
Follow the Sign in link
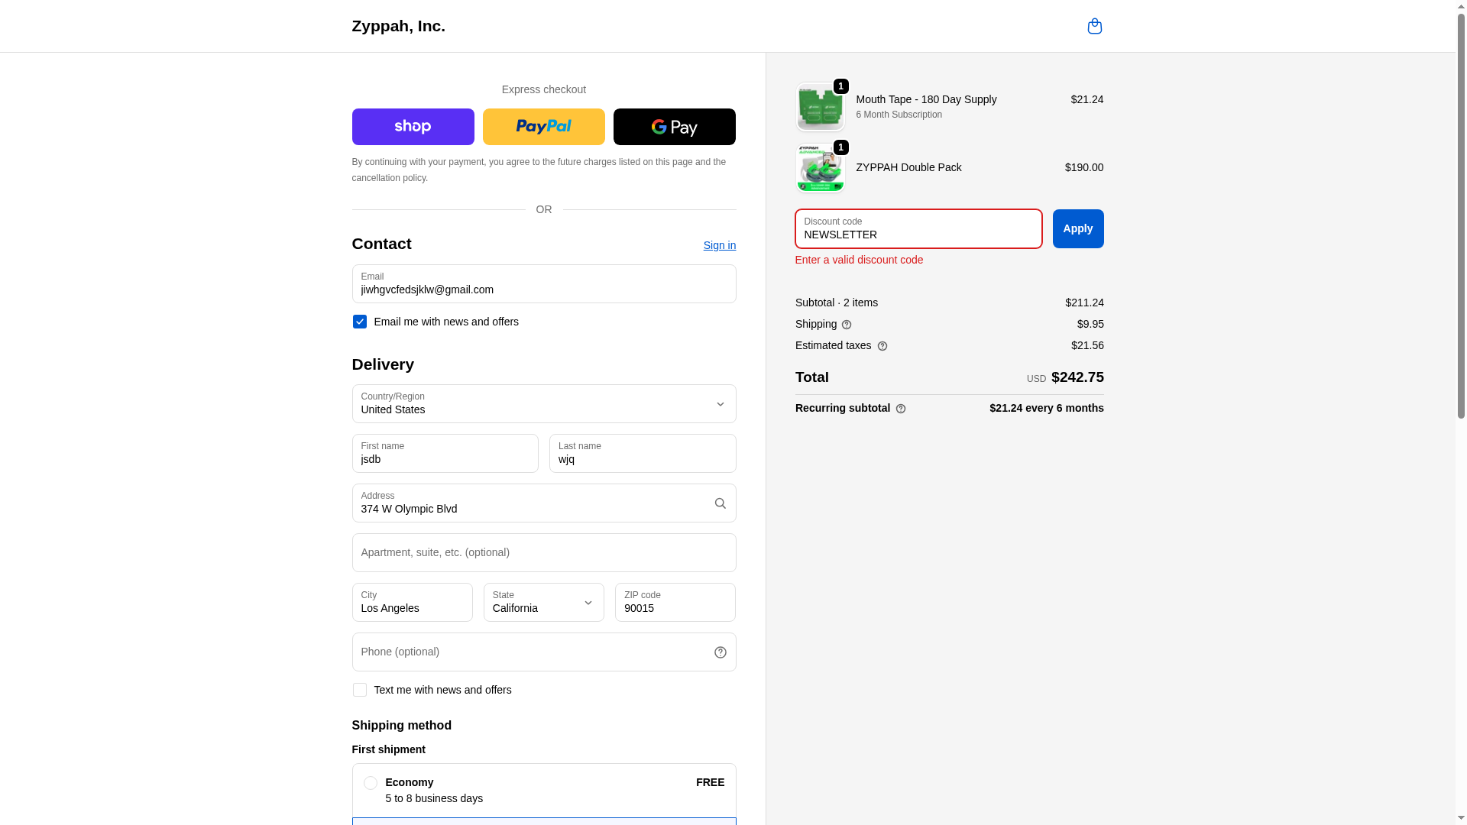(719, 245)
